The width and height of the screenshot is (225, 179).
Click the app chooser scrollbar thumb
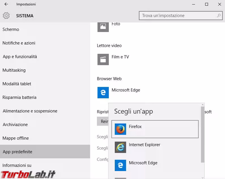tap(203, 135)
